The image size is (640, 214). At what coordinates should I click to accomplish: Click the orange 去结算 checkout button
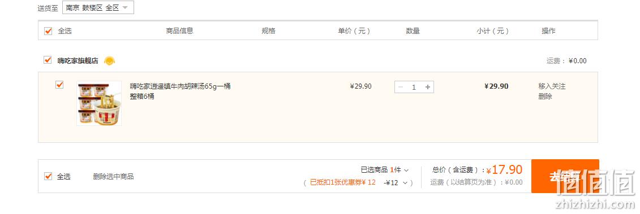pos(565,176)
